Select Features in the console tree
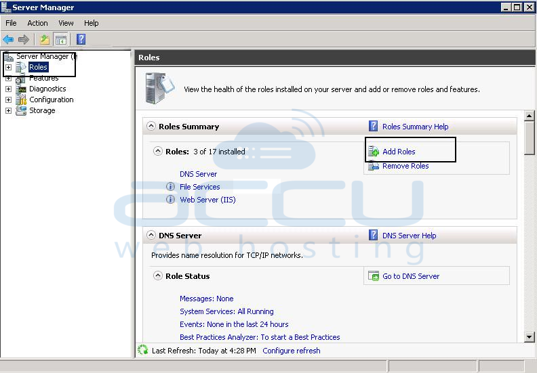The height and width of the screenshot is (373, 537). (x=43, y=79)
